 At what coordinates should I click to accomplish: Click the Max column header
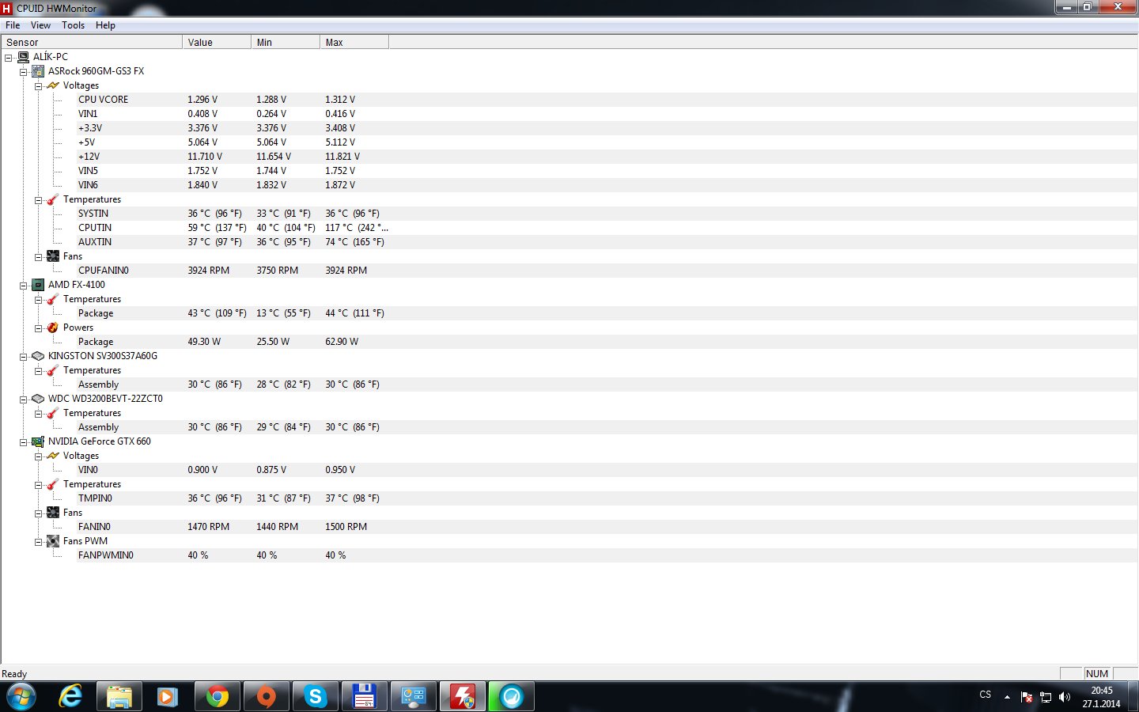[354, 42]
